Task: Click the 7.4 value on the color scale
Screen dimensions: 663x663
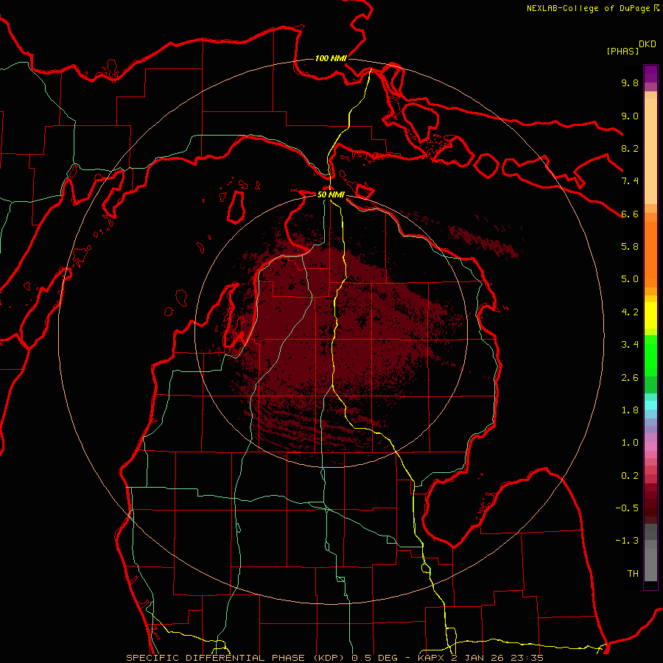Action: (x=630, y=181)
